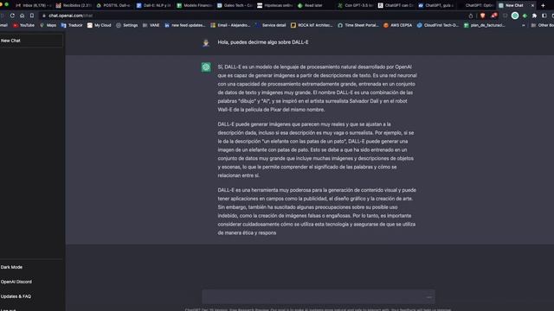The width and height of the screenshot is (554, 311).
Task: Switch to the Con GPT-3.5 tab
Action: click(355, 5)
